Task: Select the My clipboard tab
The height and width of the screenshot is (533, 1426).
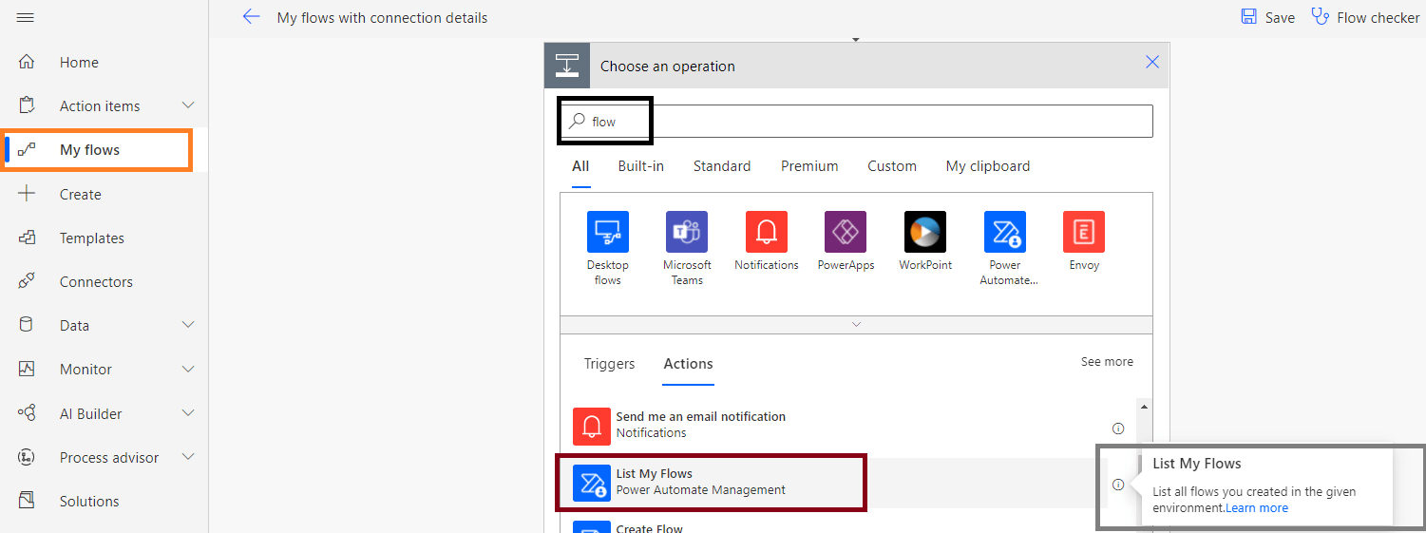Action: pyautogui.click(x=988, y=166)
